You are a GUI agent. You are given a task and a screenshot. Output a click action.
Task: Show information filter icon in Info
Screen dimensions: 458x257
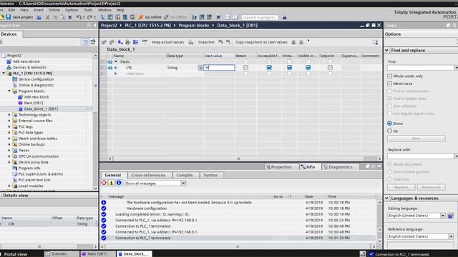click(119, 183)
